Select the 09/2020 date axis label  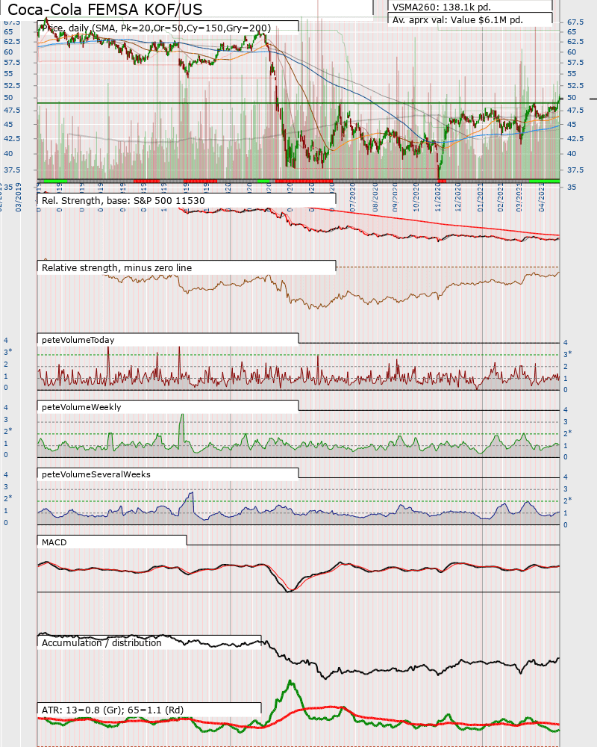(396, 198)
